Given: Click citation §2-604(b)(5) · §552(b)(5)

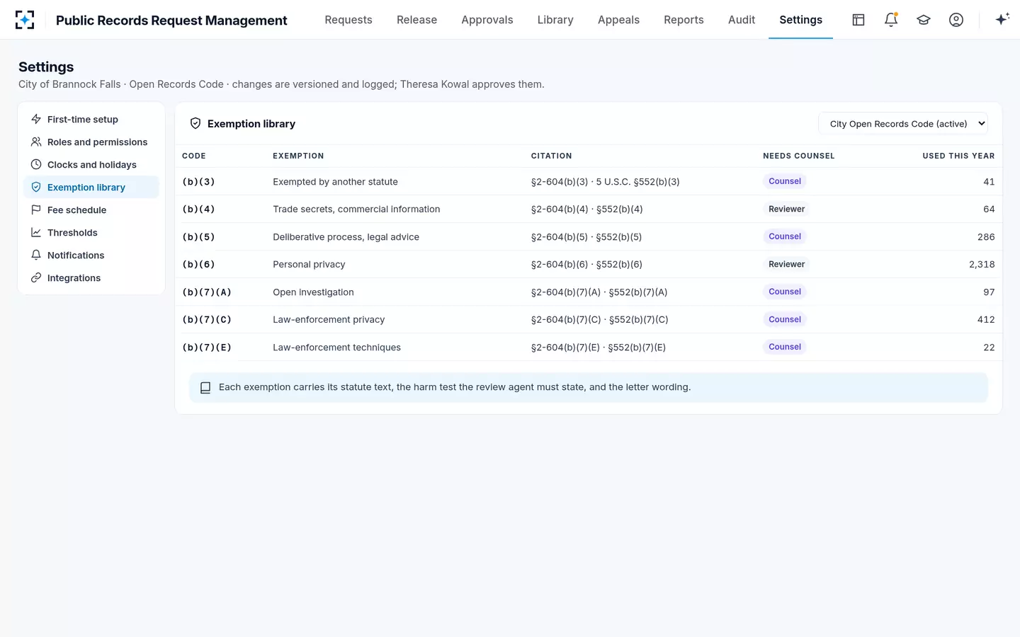Looking at the screenshot, I should coord(586,237).
